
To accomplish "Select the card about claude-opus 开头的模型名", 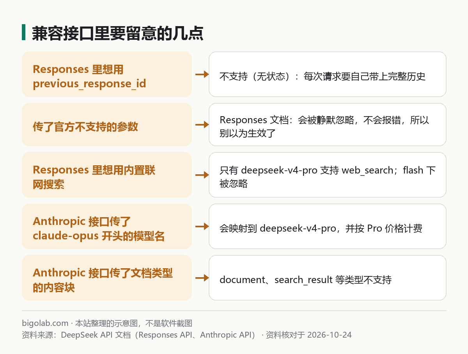I will [x=107, y=226].
